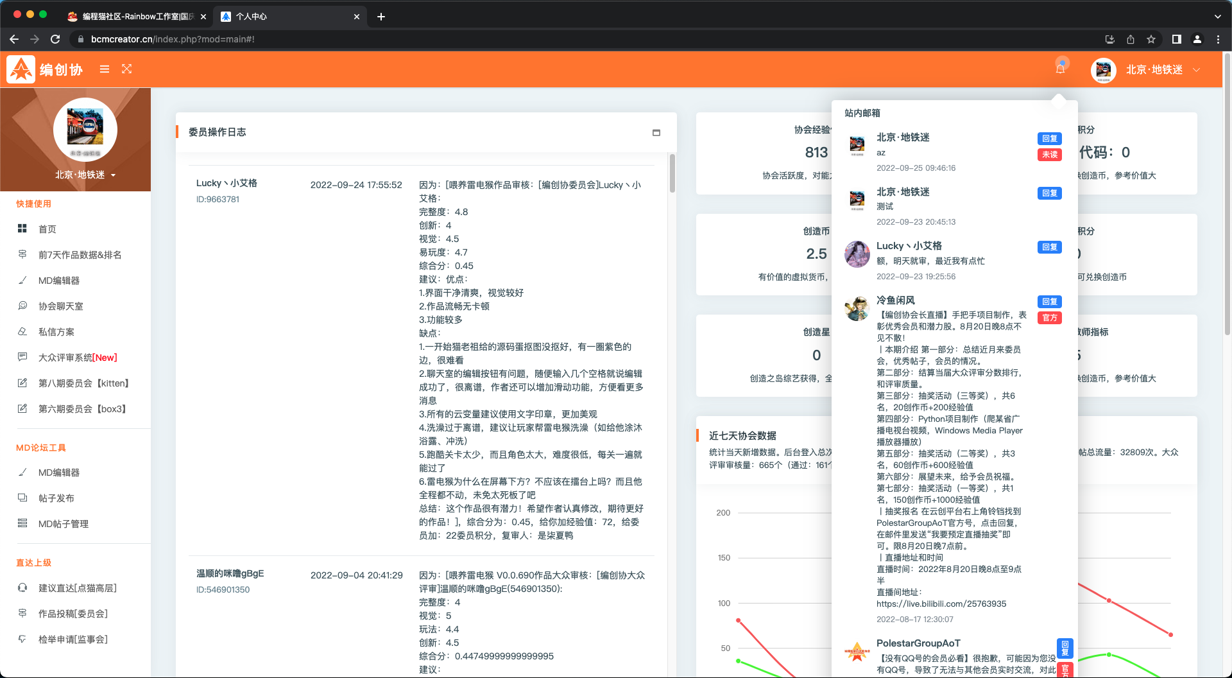
Task: Expand the 北京·地铁迷 header dropdown arrow
Action: [x=1197, y=70]
